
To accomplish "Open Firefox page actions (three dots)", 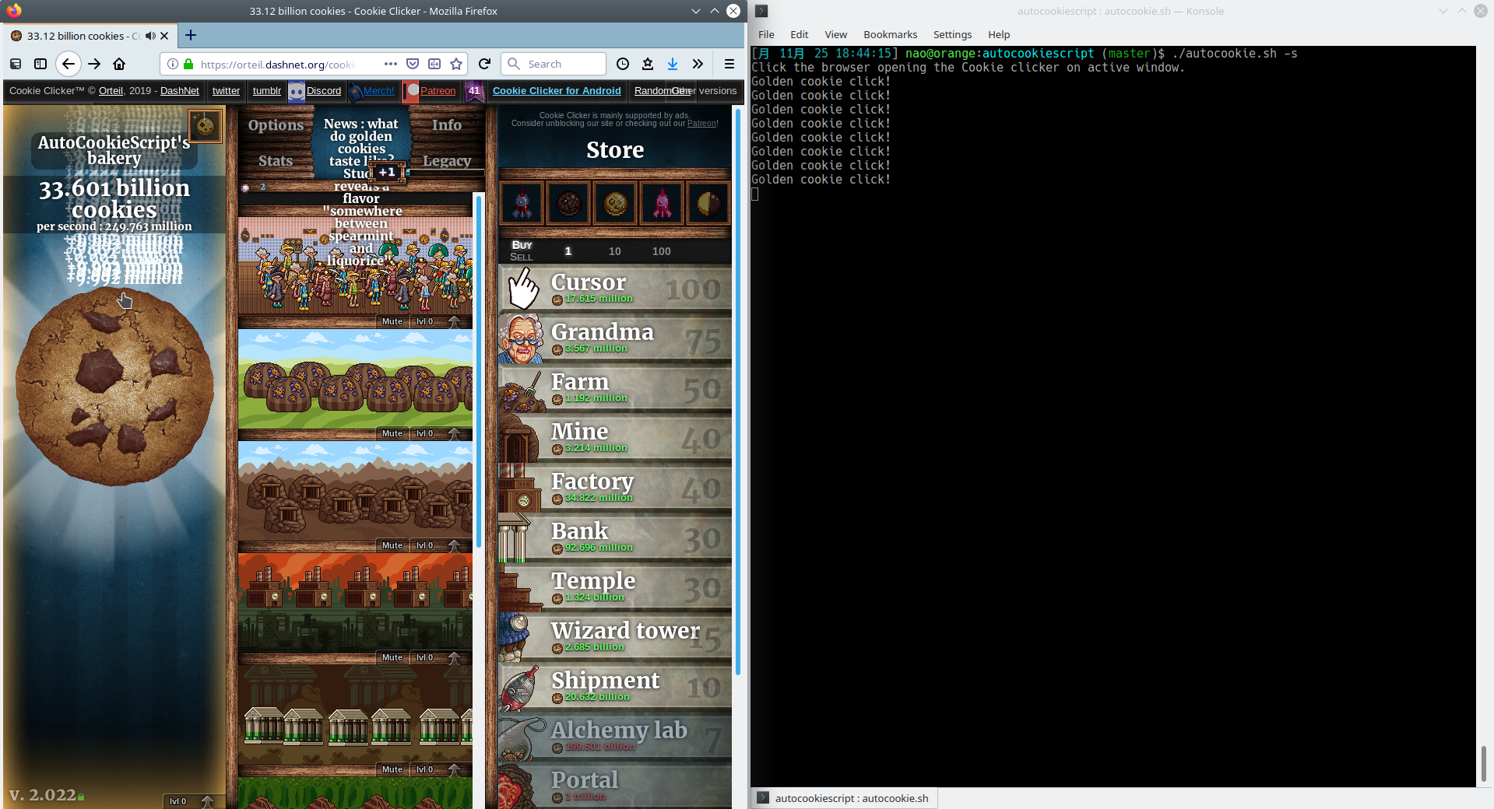I will click(391, 64).
